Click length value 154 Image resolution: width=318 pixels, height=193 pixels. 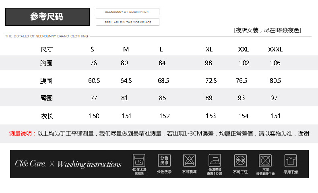244,116
